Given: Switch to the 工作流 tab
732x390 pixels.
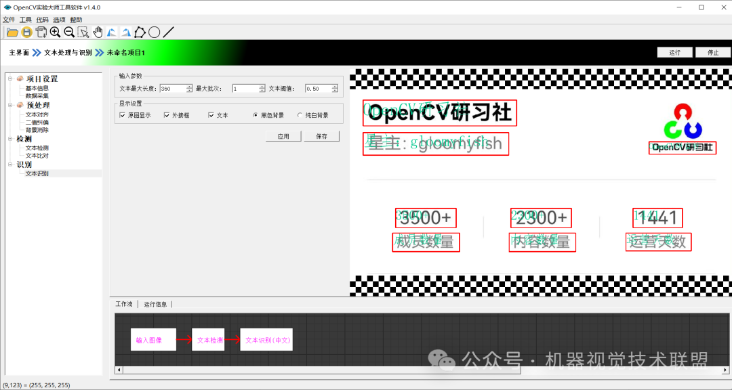Looking at the screenshot, I should point(124,304).
